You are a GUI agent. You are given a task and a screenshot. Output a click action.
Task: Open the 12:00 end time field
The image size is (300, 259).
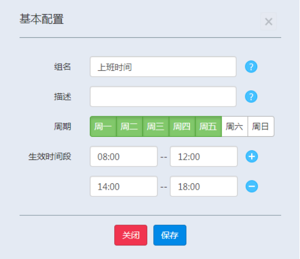point(204,156)
